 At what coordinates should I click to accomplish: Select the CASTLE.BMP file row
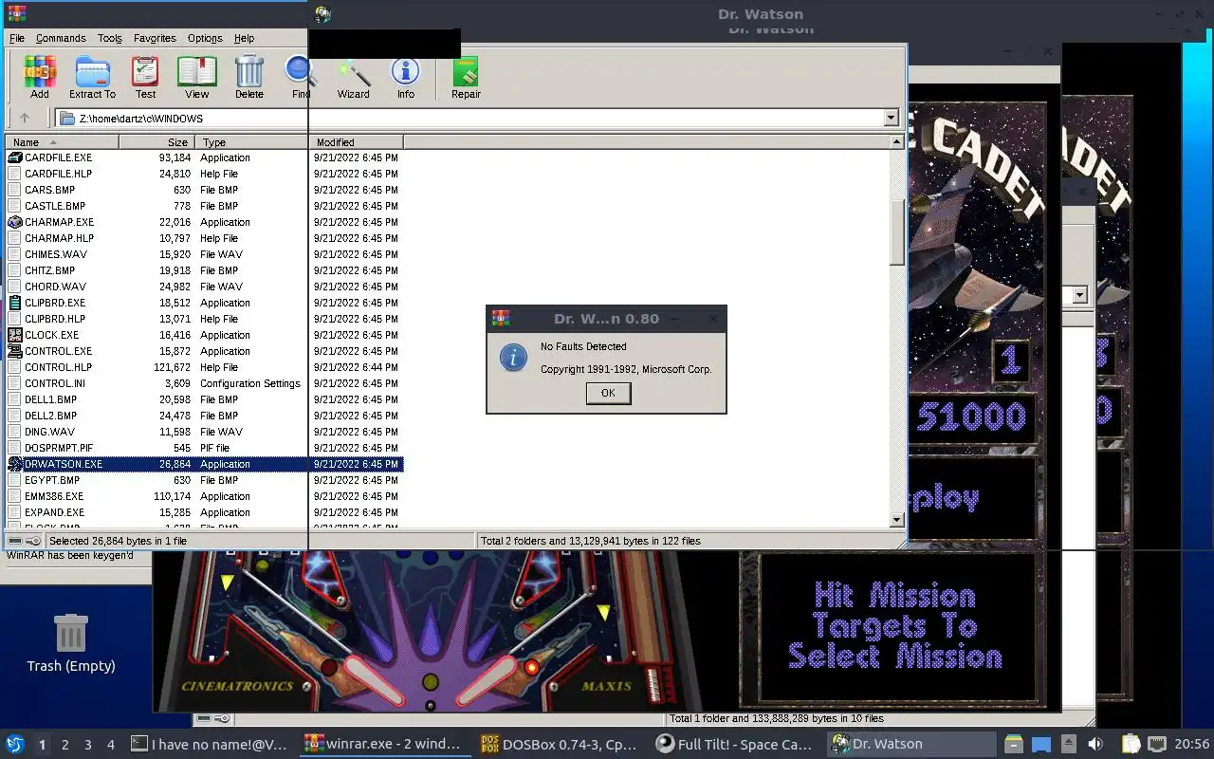point(205,206)
